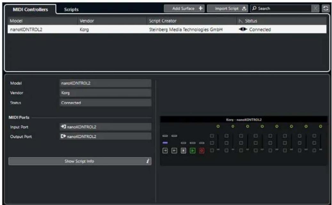The width and height of the screenshot is (332, 205).
Task: Sort the list by Vendor column header
Action: click(x=112, y=21)
